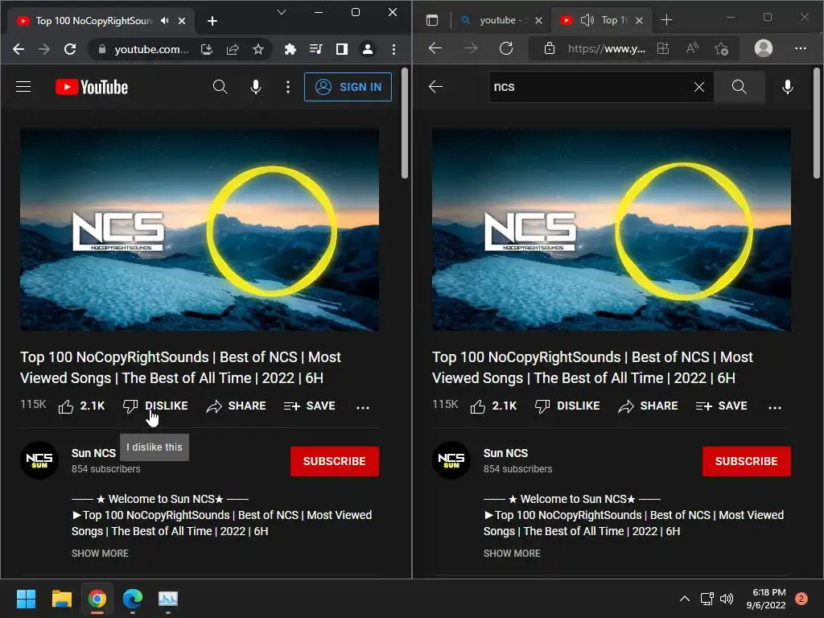Open more actions menu under Chrome video
The width and height of the screenshot is (824, 618).
pyautogui.click(x=363, y=406)
